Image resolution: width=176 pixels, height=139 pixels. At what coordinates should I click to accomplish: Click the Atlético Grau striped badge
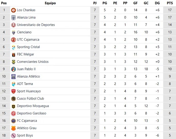pos(13,128)
